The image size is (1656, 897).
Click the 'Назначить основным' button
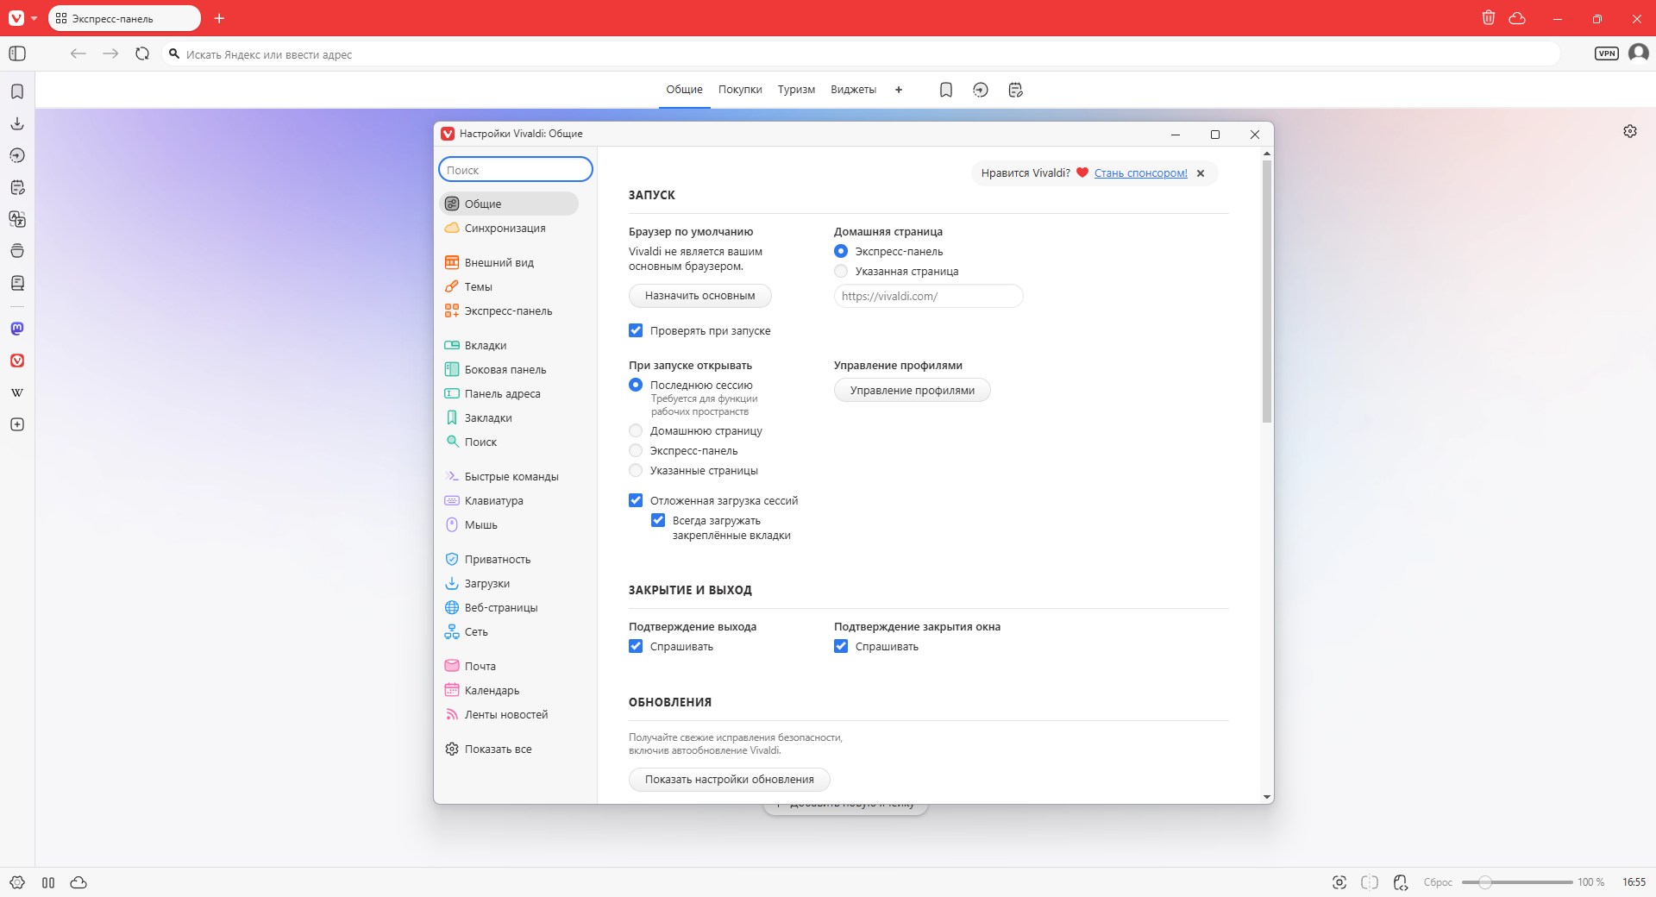[x=700, y=296]
